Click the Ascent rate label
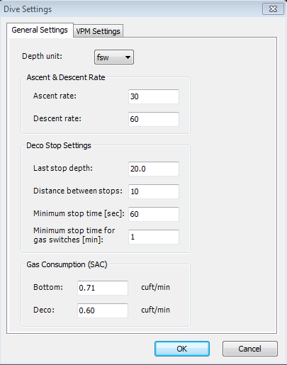The height and width of the screenshot is (365, 287). click(x=55, y=96)
